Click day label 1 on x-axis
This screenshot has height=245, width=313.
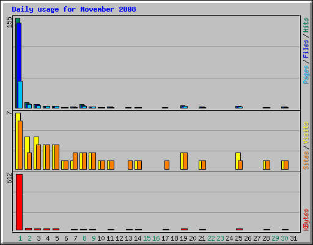20,238
